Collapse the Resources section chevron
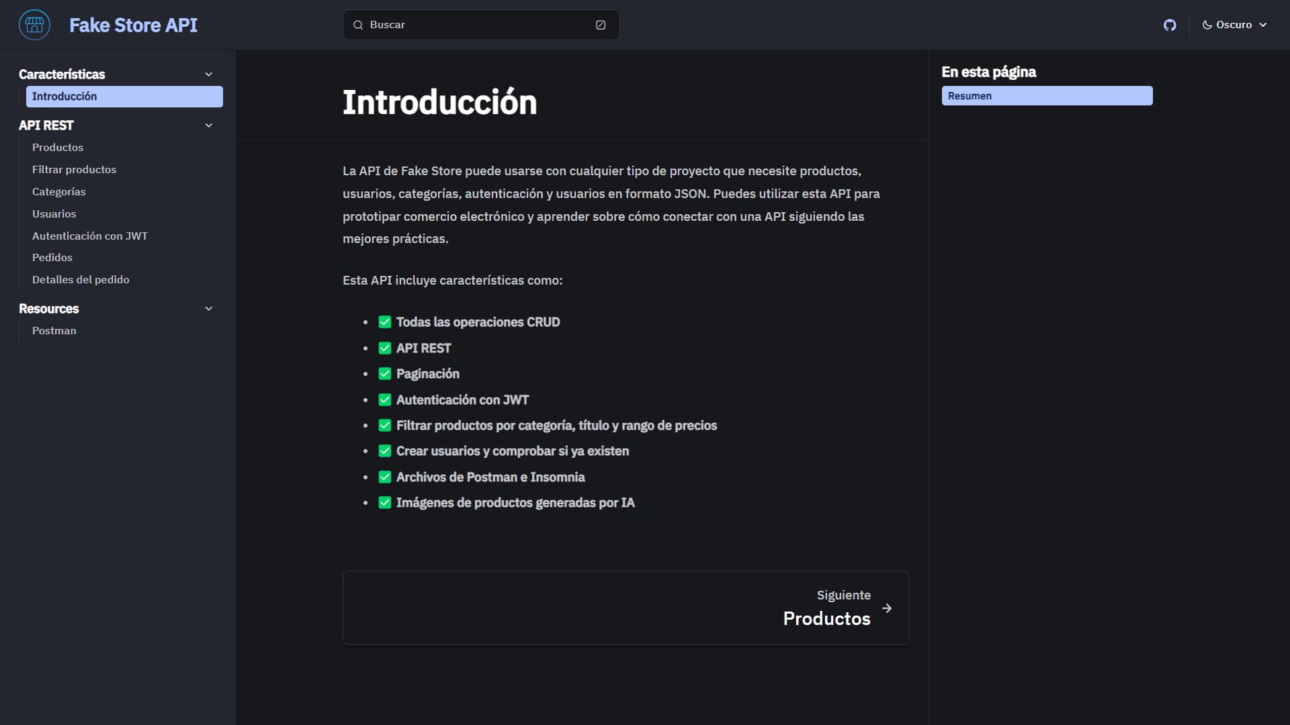The image size is (1290, 725). click(209, 309)
